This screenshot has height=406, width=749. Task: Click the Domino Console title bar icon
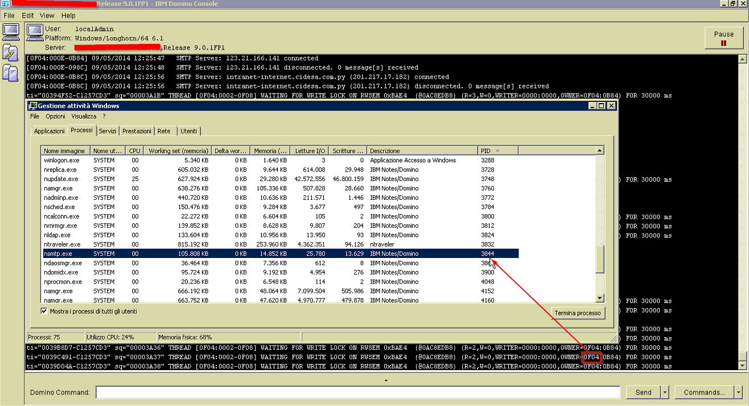(5, 4)
